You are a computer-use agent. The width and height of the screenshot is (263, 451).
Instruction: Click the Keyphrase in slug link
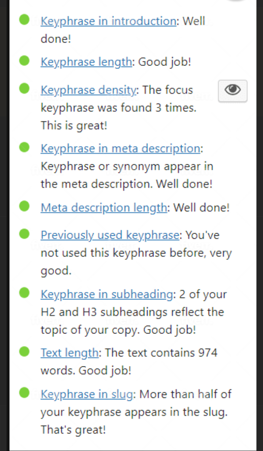point(87,394)
